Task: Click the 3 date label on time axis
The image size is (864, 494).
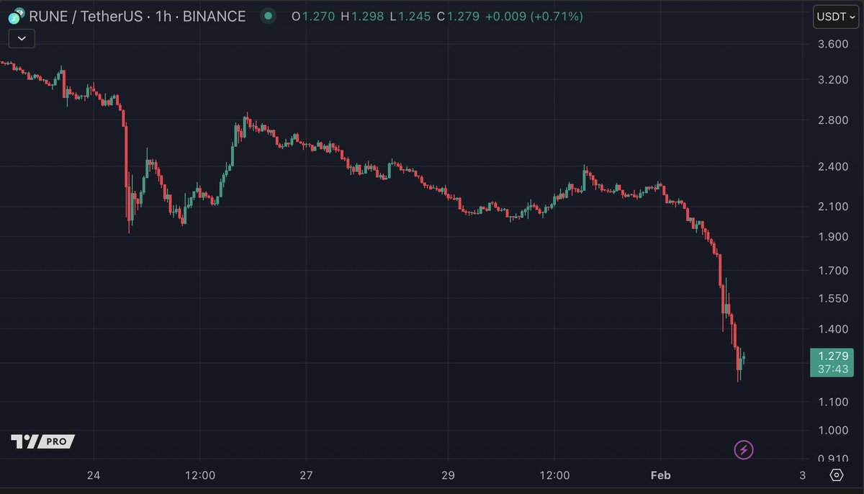Action: tap(802, 475)
